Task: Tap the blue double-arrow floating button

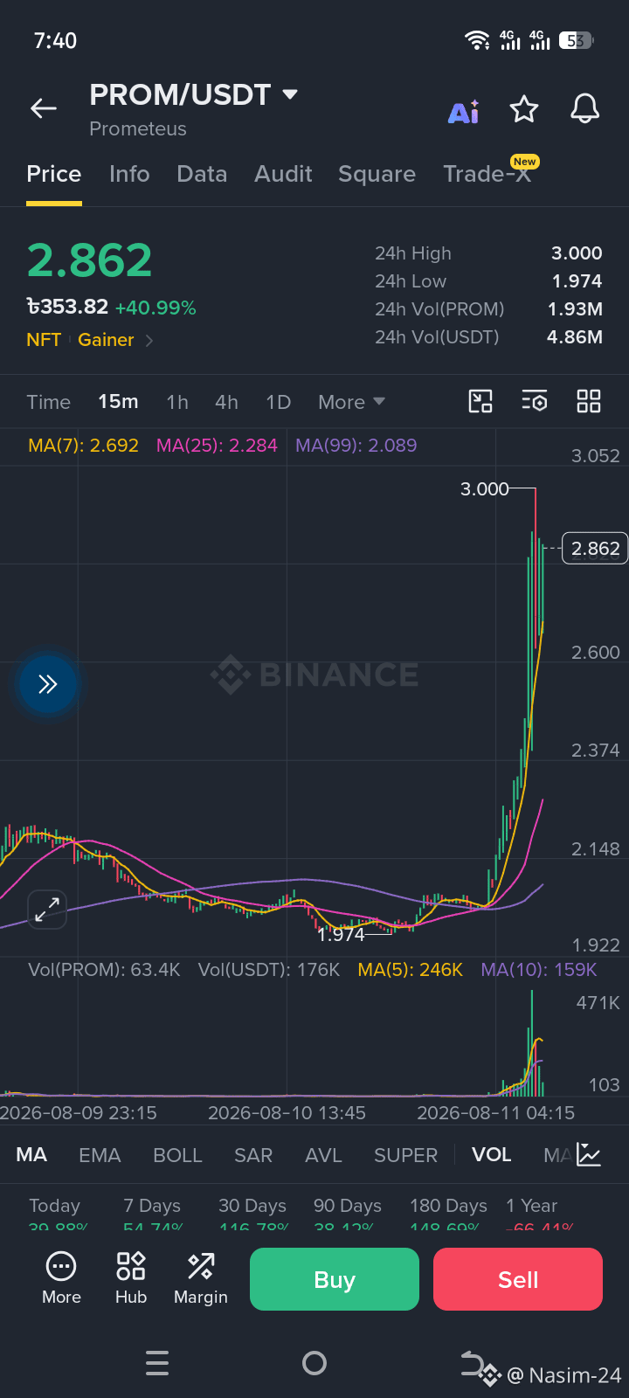Action: click(47, 684)
